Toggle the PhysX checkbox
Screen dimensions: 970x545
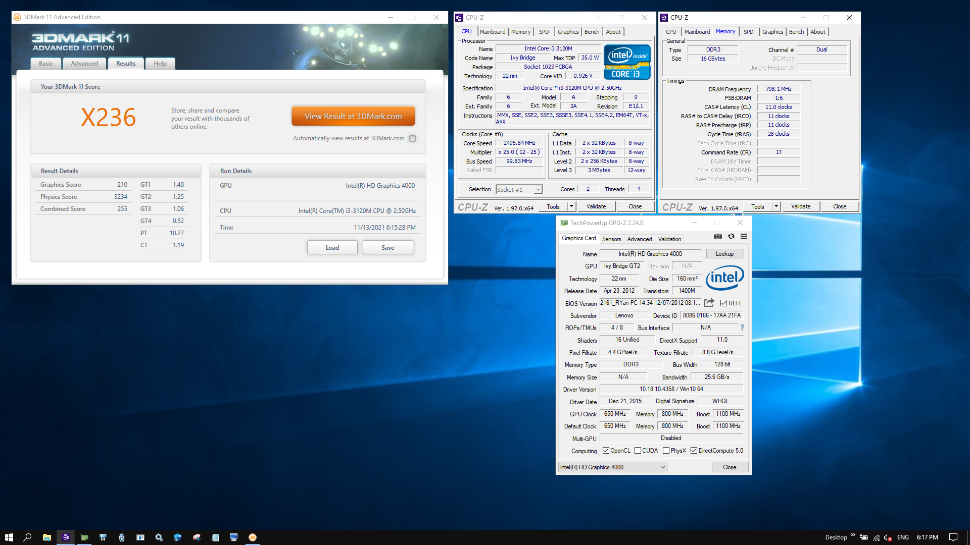click(666, 451)
